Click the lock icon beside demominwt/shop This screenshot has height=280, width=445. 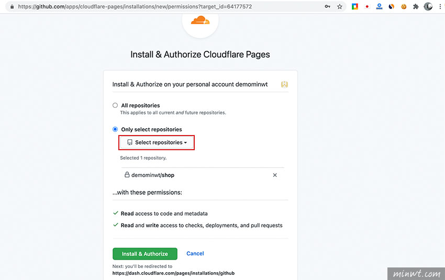pos(127,174)
